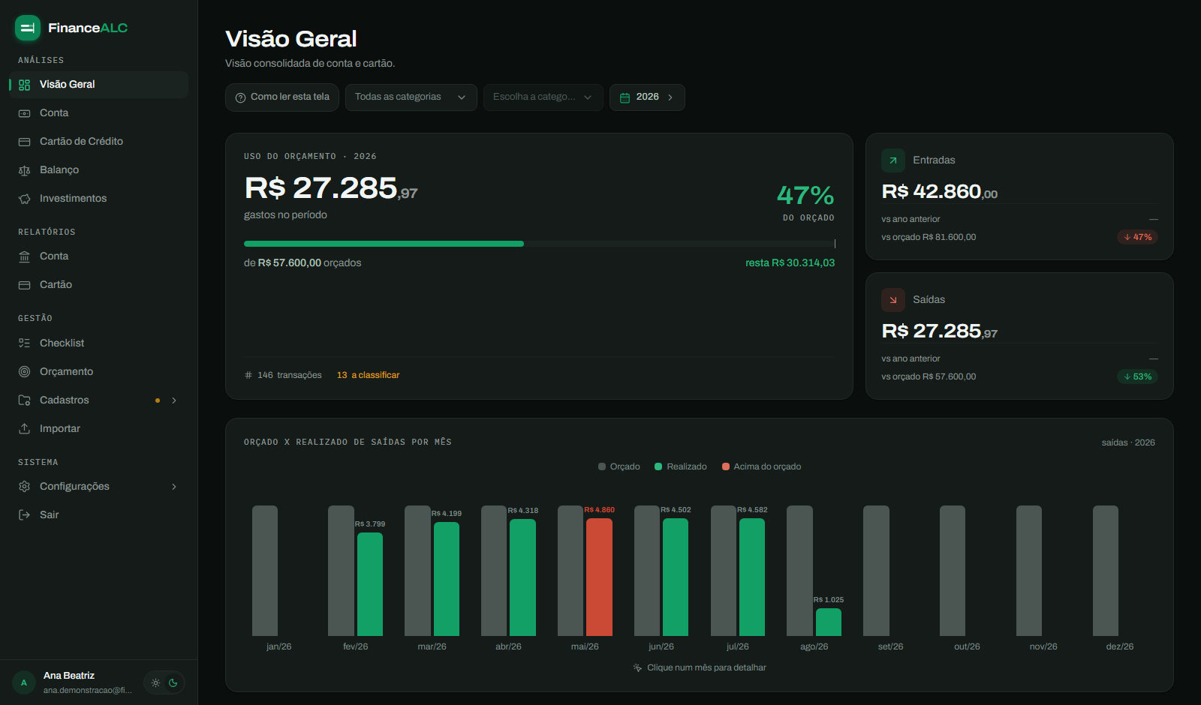Click the dez/26 month label
The width and height of the screenshot is (1201, 705).
(1120, 646)
